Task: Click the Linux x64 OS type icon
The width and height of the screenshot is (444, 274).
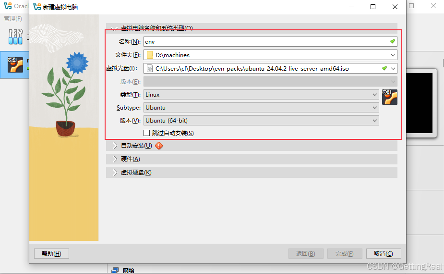Action: point(390,97)
